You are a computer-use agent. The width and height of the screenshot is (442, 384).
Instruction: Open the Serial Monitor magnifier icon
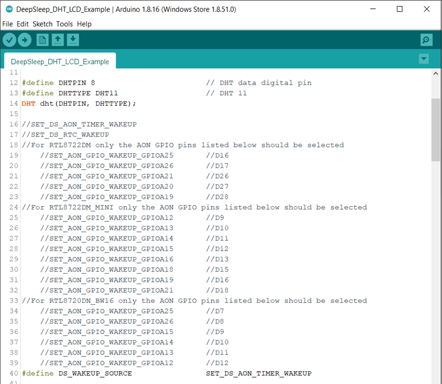(426, 40)
